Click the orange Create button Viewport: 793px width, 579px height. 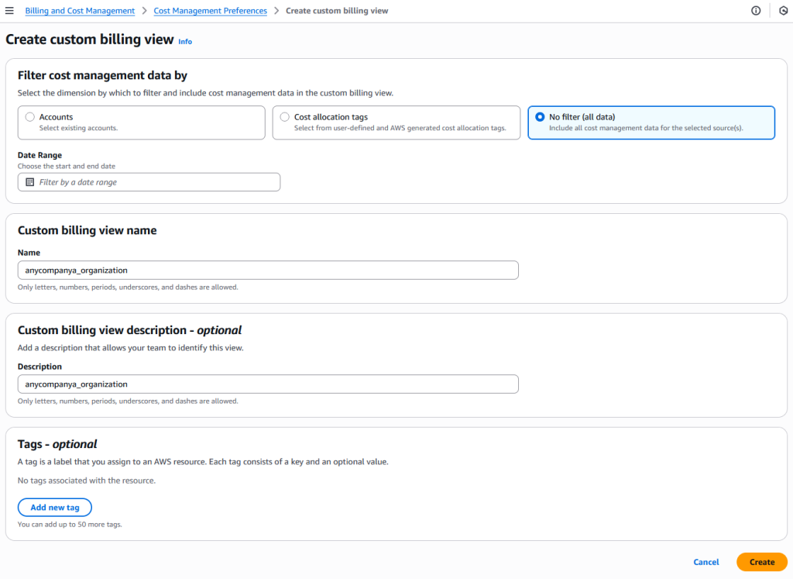(761, 562)
